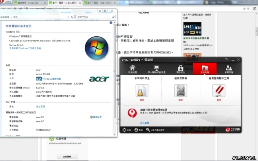Click the web page vertical scrollbar thumb
This screenshot has width=258, height=161.
pos(256,31)
